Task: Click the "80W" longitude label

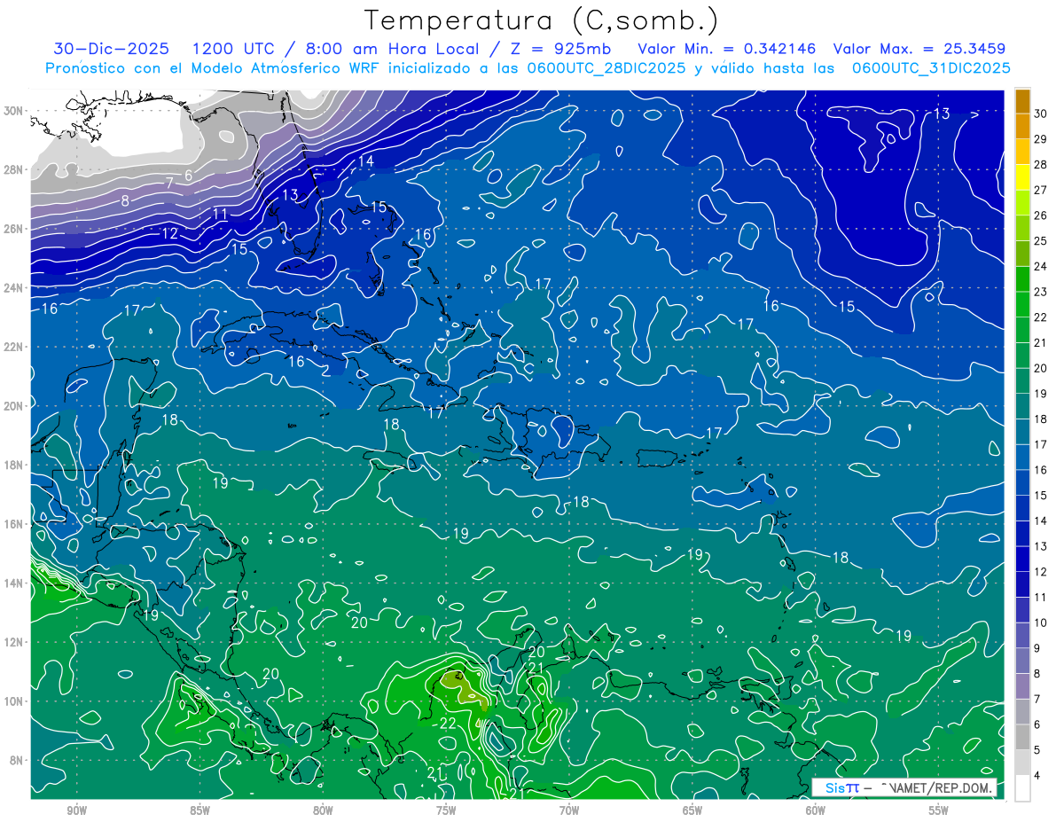Action: point(323,810)
